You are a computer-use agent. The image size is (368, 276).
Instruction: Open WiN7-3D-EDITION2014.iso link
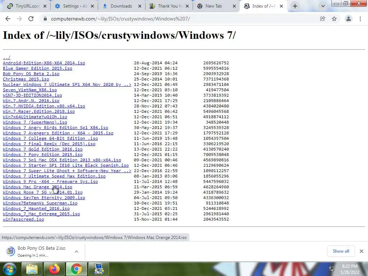[x=32, y=95]
